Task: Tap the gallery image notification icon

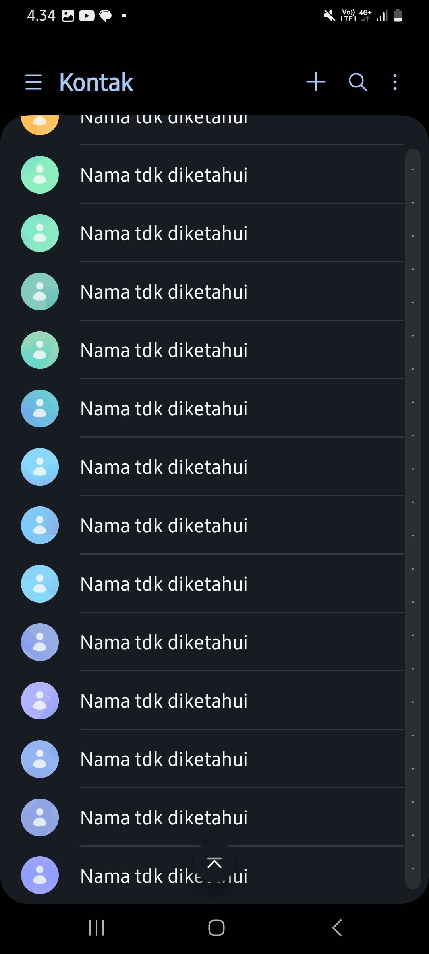Action: point(68,16)
